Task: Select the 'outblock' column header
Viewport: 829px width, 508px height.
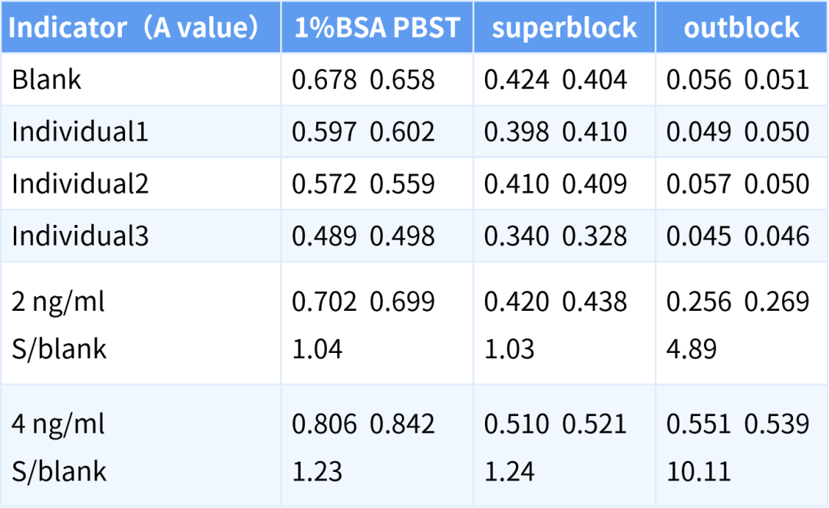Action: pos(741,28)
